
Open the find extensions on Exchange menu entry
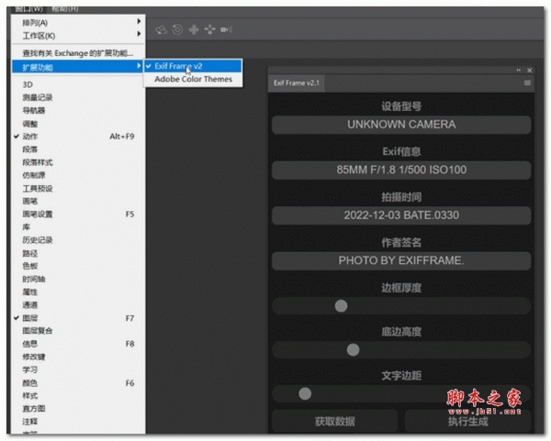point(78,53)
